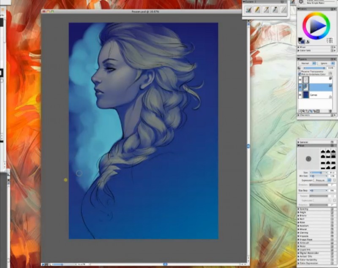
Task: Toggle the Size Expression invert checkbox
Action: 334,180
